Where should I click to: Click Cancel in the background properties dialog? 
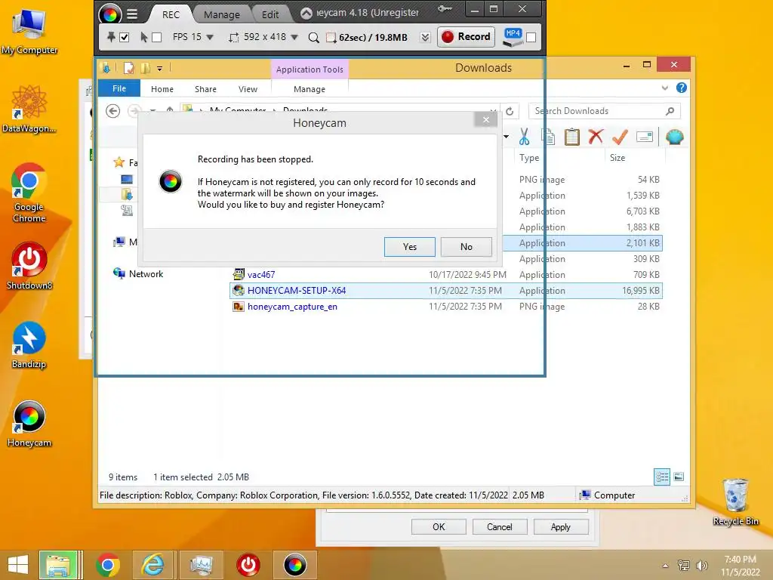coord(500,526)
